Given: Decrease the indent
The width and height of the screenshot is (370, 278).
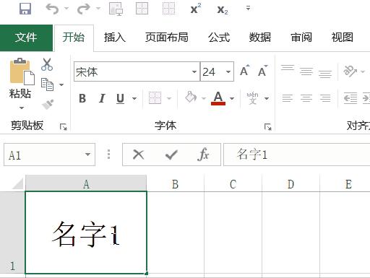Looking at the screenshot, I should (x=350, y=98).
